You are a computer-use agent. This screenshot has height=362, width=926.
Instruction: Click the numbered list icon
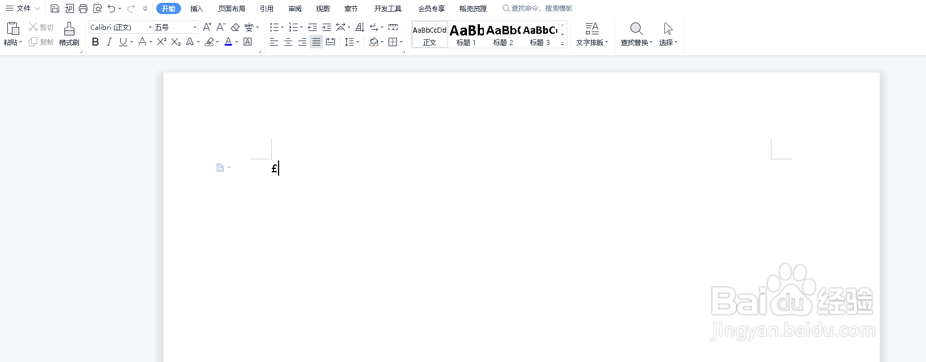click(x=293, y=27)
